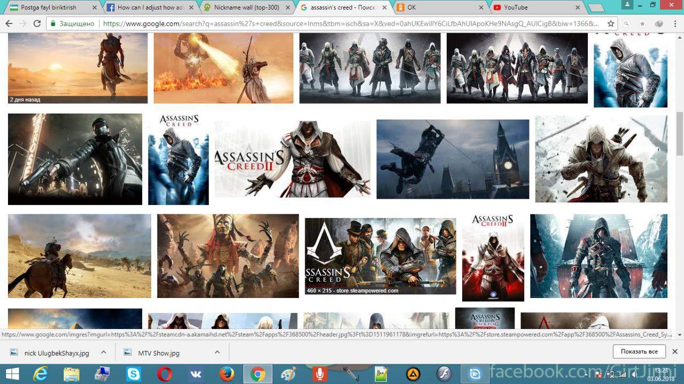
Task: Expand options for nick UlugbekShayx.jpg download
Action: point(104,352)
